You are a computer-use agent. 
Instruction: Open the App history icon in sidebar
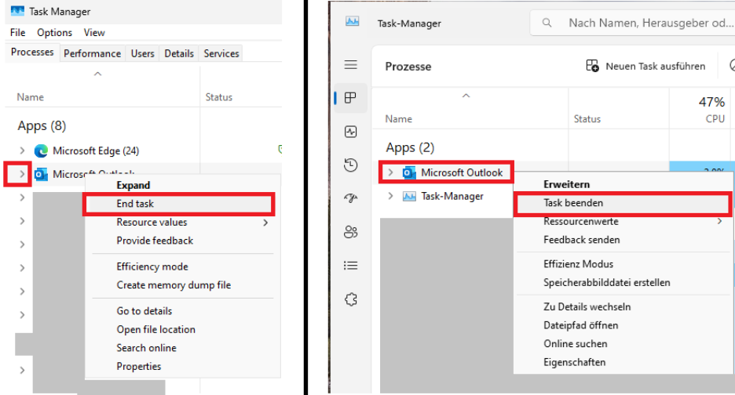[x=351, y=165]
